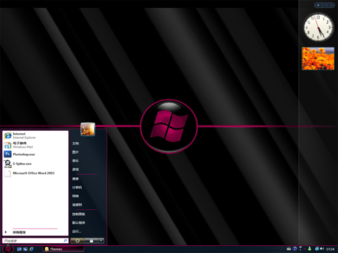Click the sidebar add gadget plus button

click(318, 5)
